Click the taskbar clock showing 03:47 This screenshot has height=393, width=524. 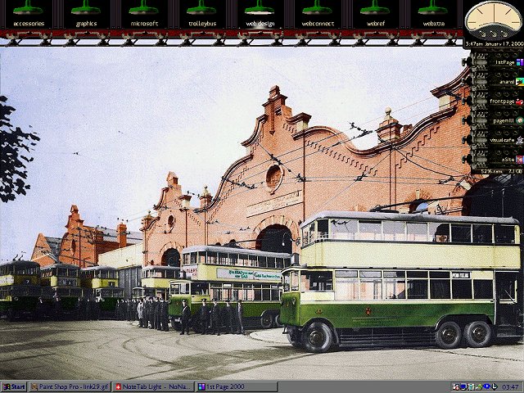tap(510, 387)
